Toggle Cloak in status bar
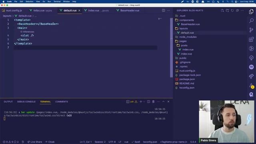The width and height of the screenshot is (256, 144). pyautogui.click(x=50, y=142)
